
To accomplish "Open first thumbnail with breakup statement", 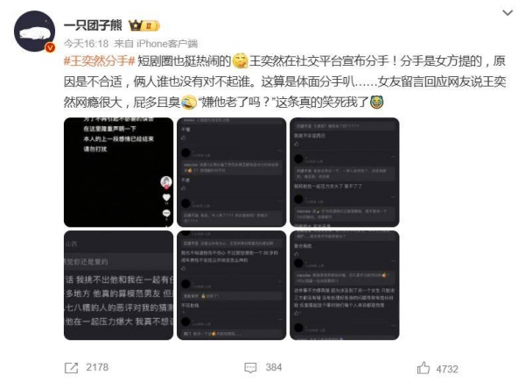I will click(118, 173).
